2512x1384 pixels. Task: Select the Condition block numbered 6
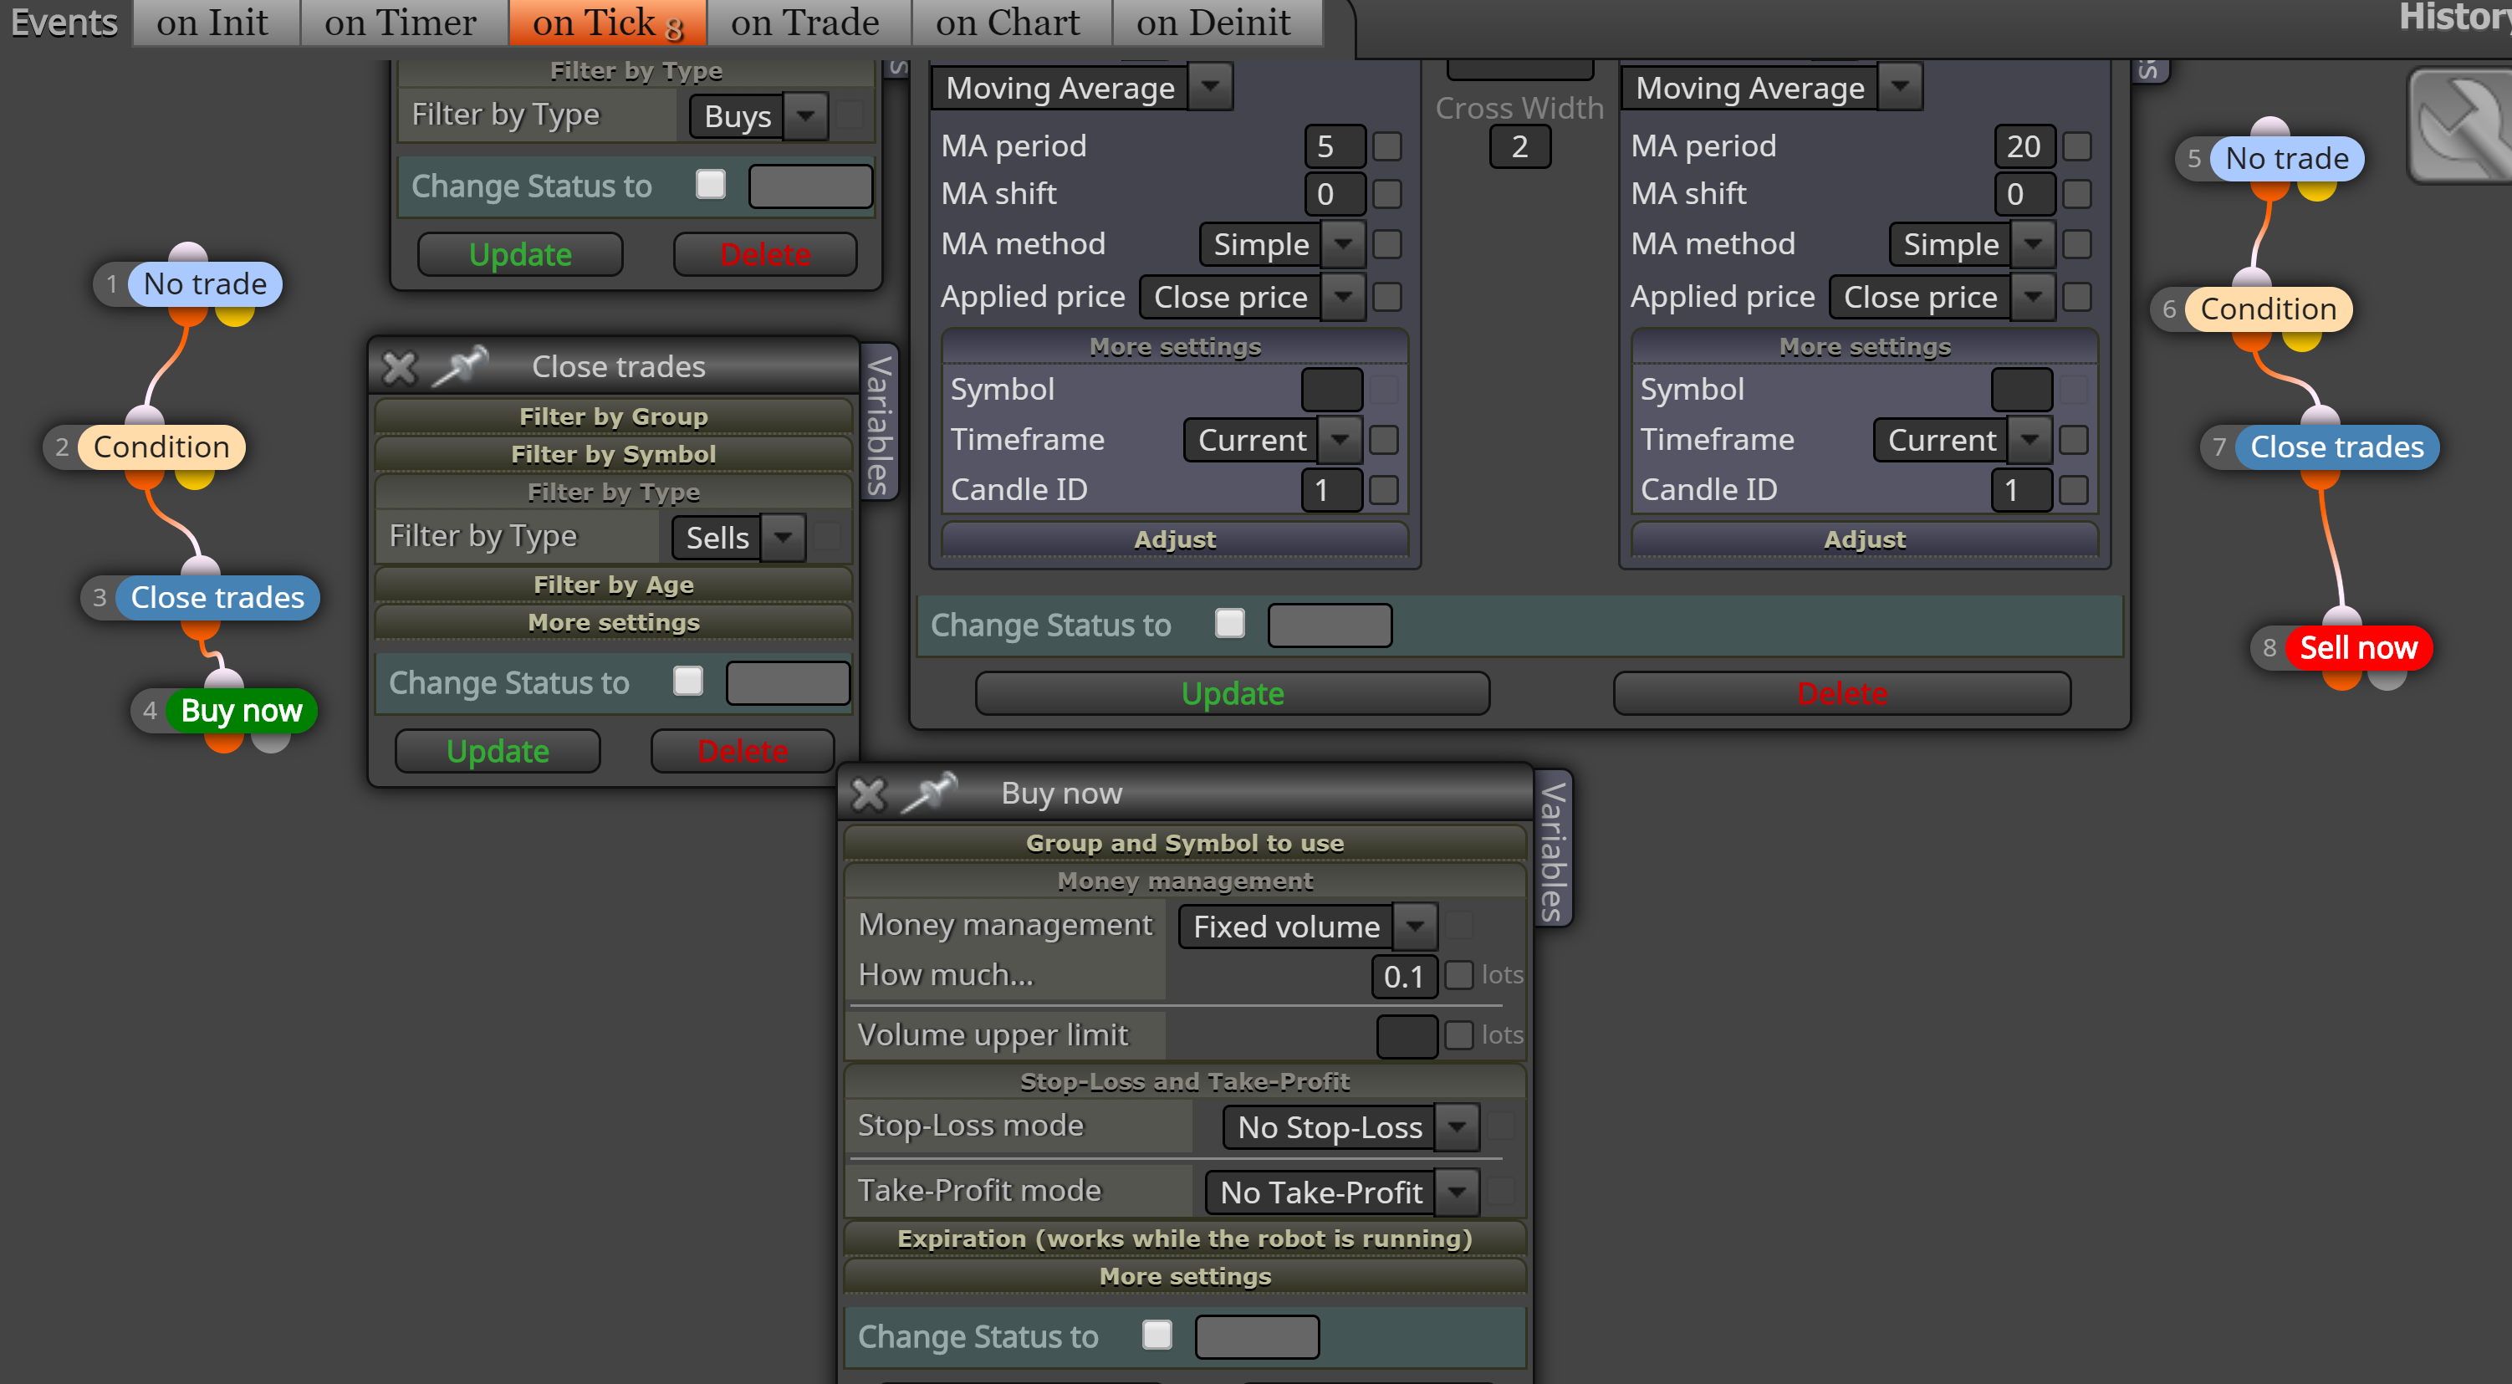tap(2268, 309)
